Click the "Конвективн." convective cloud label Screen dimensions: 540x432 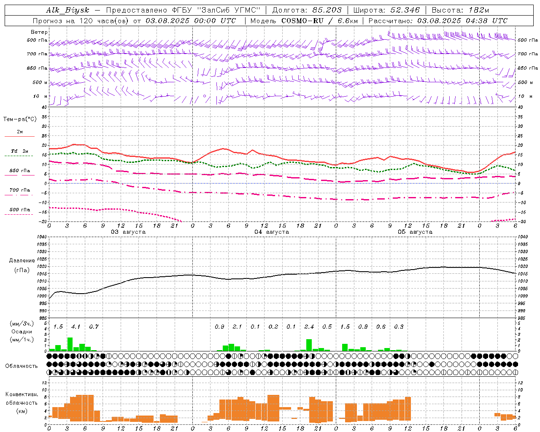click(x=22, y=394)
